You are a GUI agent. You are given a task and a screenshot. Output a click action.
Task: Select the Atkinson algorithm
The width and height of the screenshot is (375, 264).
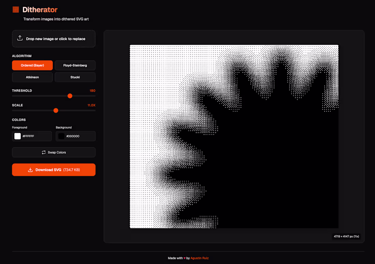[32, 77]
